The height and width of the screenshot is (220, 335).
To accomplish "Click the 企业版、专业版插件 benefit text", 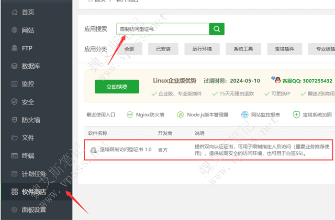I will [x=180, y=94].
